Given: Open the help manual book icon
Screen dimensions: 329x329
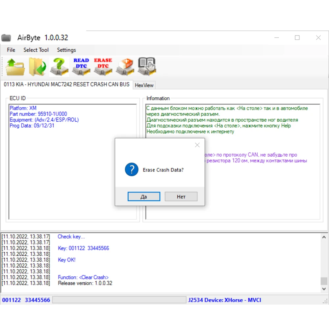Looking at the screenshot, I should click(147, 66).
